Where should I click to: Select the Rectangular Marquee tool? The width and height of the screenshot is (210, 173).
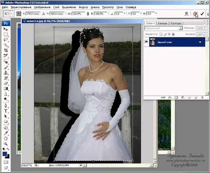[x=6, y=34]
